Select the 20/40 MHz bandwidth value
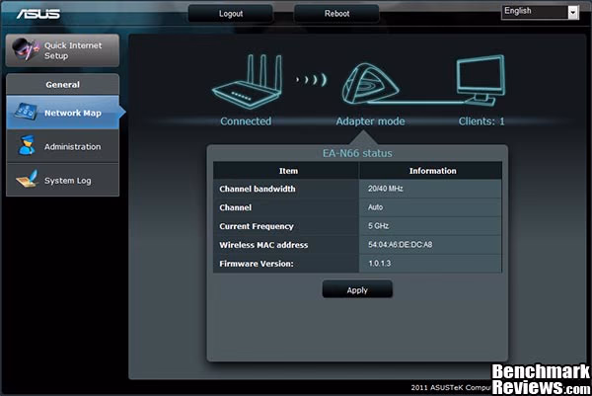This screenshot has height=396, width=592. 386,189
